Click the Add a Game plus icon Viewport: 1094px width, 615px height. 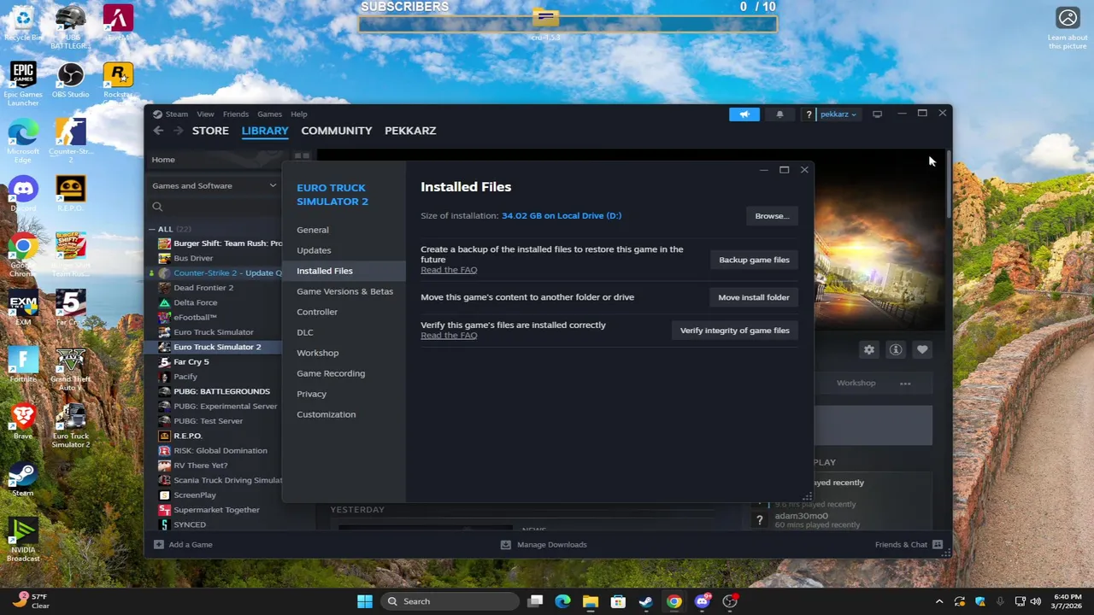158,544
